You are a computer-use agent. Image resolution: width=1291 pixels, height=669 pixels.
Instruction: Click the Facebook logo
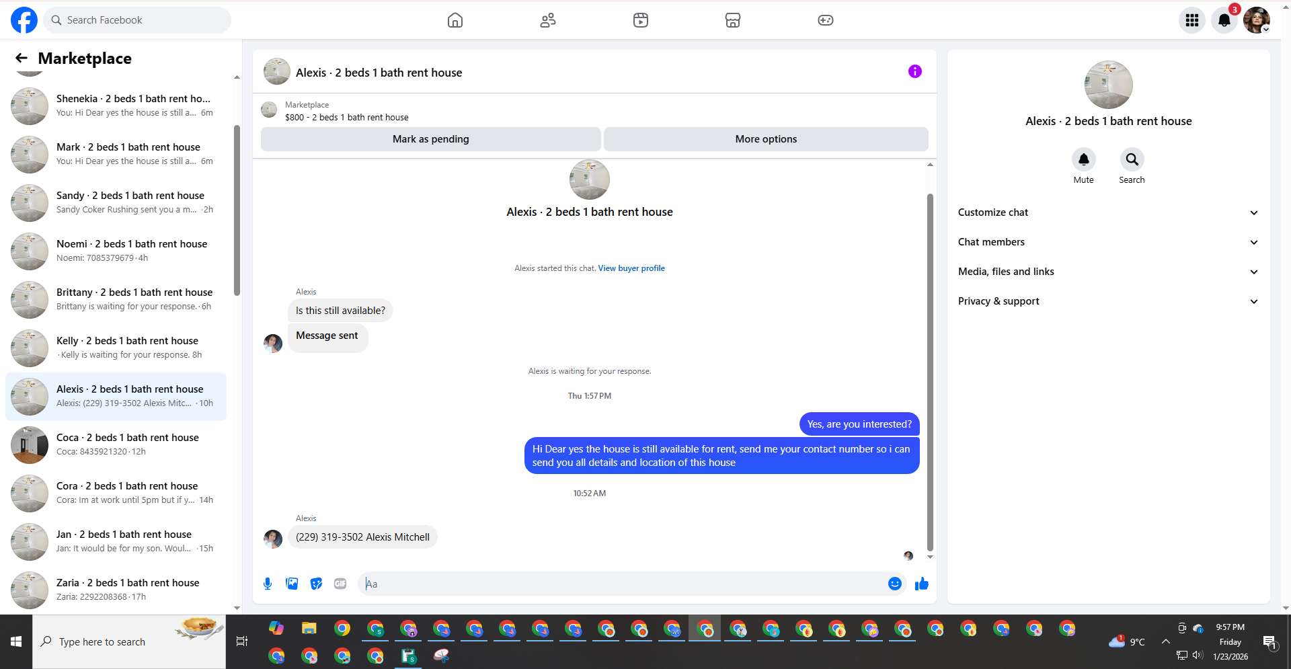(x=24, y=20)
